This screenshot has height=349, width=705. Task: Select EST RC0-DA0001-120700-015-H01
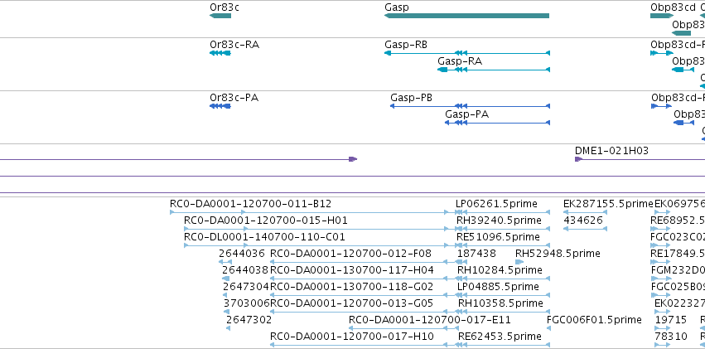(x=266, y=221)
